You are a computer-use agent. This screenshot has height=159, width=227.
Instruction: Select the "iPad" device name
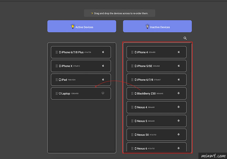[64, 80]
